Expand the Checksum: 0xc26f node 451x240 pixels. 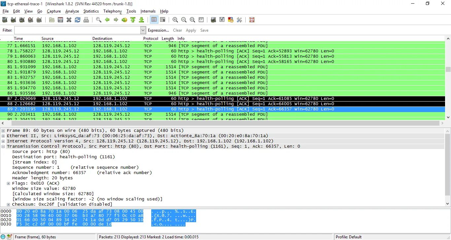(x=9, y=204)
